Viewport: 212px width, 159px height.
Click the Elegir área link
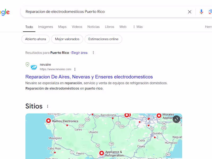[79, 52]
